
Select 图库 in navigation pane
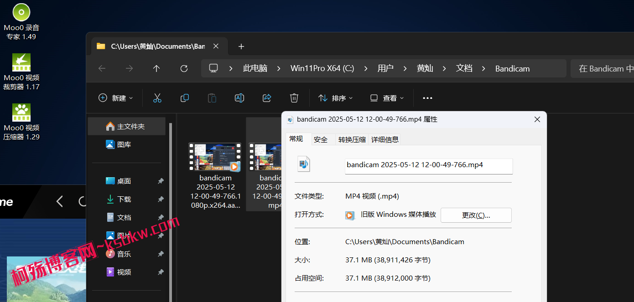click(x=126, y=144)
